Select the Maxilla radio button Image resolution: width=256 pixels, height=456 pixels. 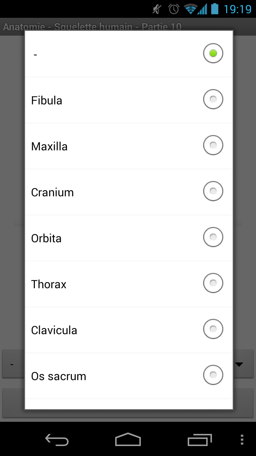[x=213, y=145]
